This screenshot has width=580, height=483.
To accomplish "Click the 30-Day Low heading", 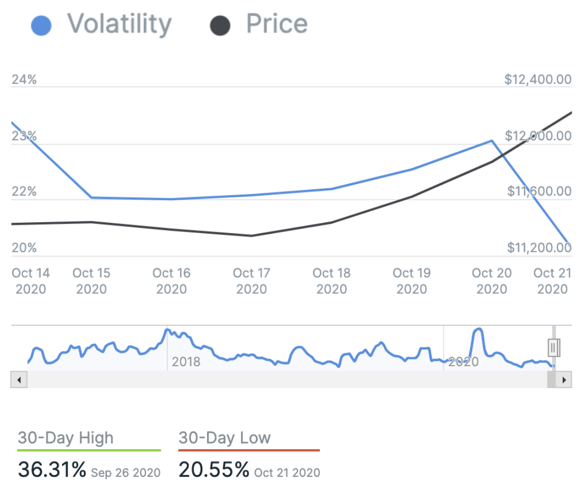I will [224, 438].
